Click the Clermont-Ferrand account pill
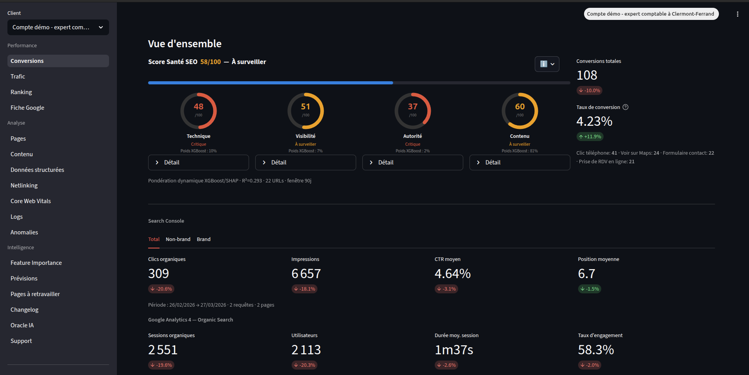The width and height of the screenshot is (749, 375). 651,14
